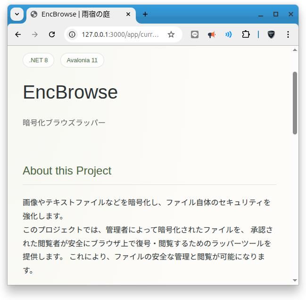Screen dimensions: 306x300
Task: Click the subtitle 暗号化ブラウズラッパー
Action: pyautogui.click(x=64, y=123)
